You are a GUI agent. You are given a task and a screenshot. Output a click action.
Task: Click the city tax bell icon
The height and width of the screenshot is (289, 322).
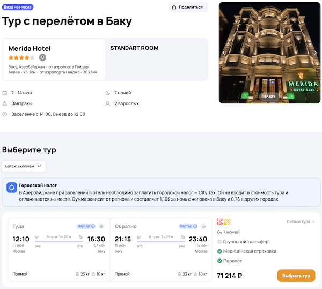click(x=12, y=188)
